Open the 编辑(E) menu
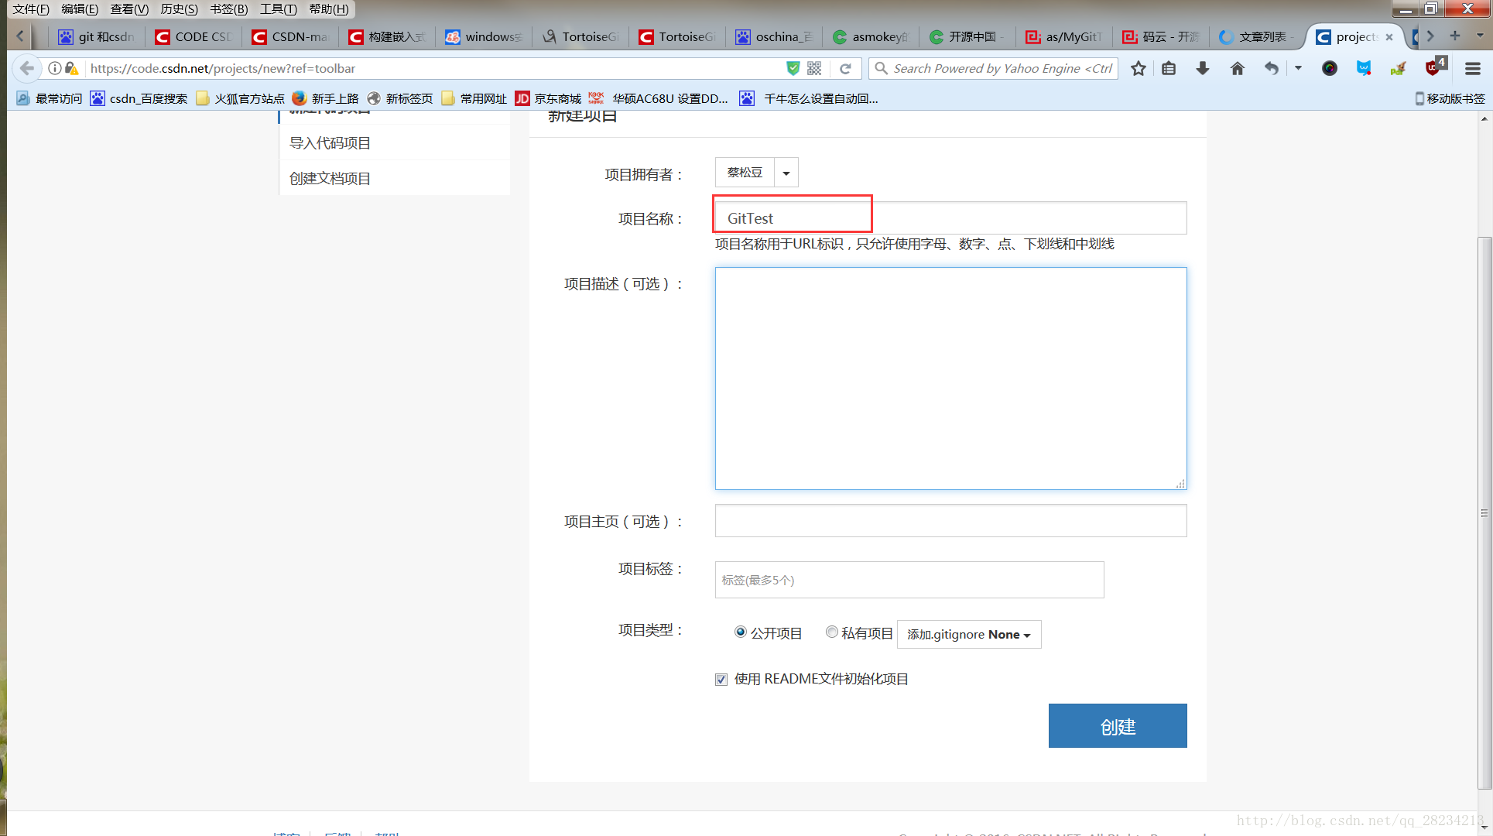 click(80, 9)
